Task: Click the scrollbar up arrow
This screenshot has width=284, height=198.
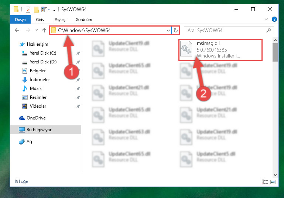Action: click(x=275, y=40)
